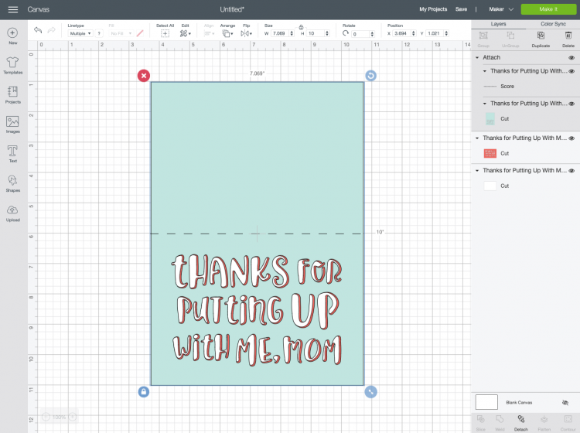Screen dimensions: 580x433
Task: Open the Linetype dropdown
Action: [x=80, y=34]
